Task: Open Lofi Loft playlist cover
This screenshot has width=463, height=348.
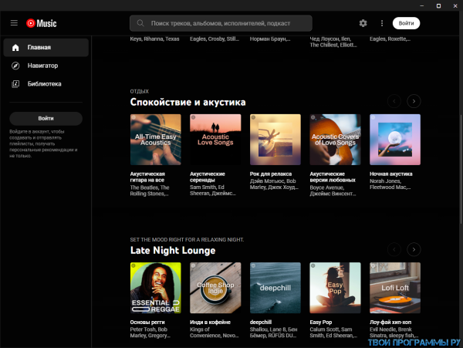Action: pyautogui.click(x=395, y=288)
